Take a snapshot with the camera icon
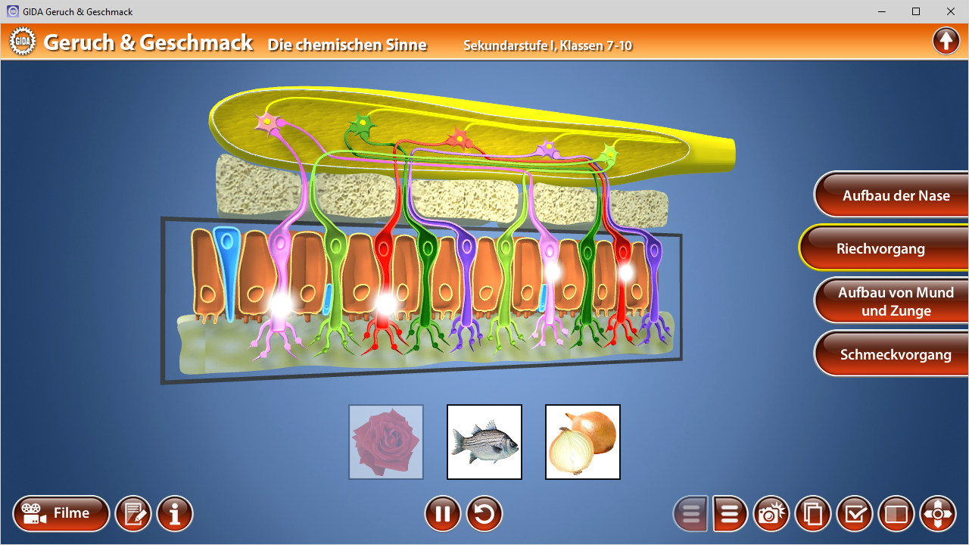The width and height of the screenshot is (969, 545). coord(771,513)
